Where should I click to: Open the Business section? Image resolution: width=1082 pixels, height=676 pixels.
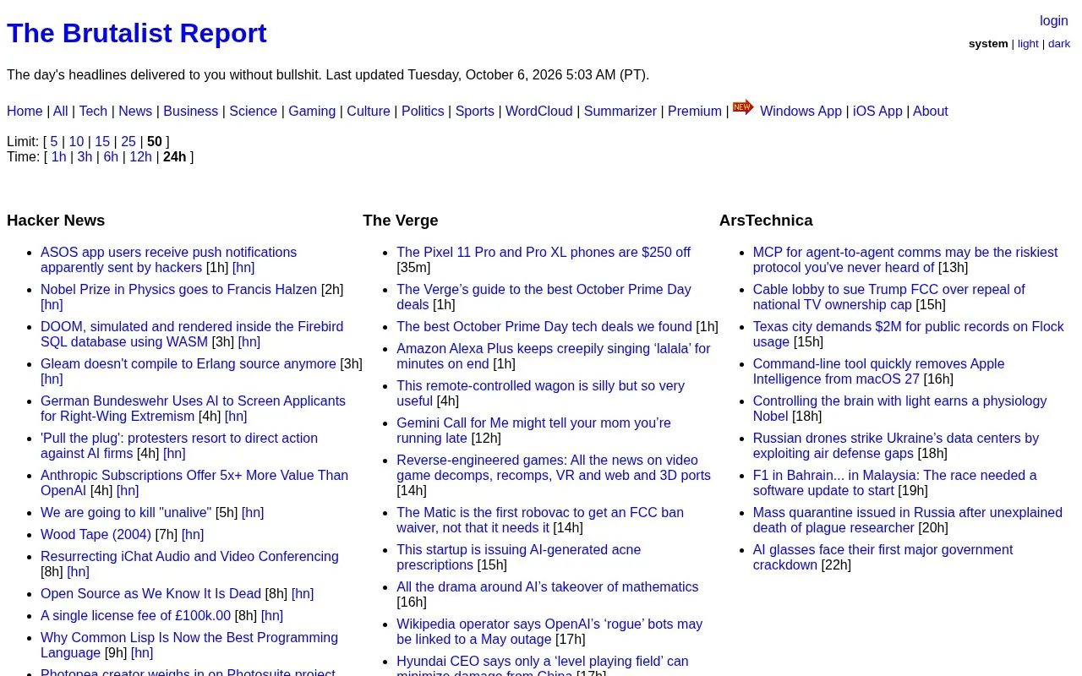pos(190,112)
